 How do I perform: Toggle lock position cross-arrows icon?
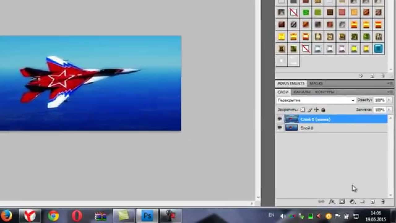(x=316, y=110)
